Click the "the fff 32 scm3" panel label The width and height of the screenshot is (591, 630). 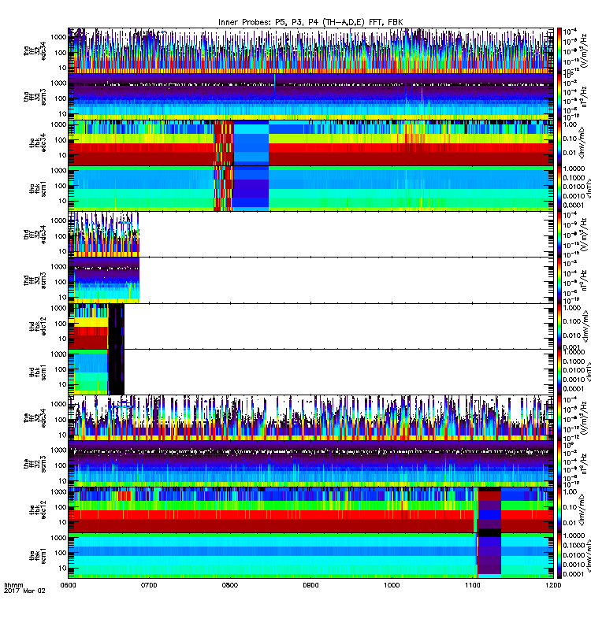coord(35,464)
